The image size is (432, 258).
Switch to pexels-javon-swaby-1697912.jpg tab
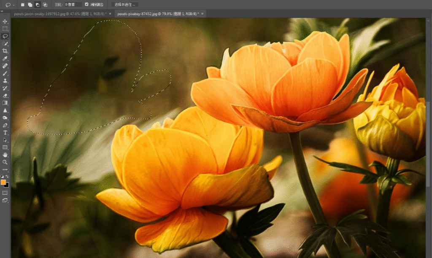pyautogui.click(x=60, y=14)
